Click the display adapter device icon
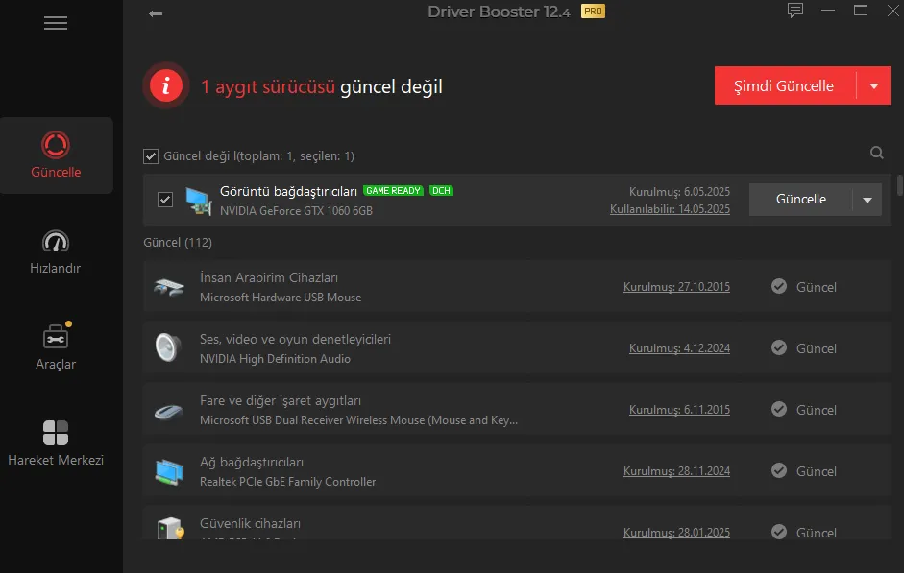Image resolution: width=904 pixels, height=573 pixels. coord(198,201)
